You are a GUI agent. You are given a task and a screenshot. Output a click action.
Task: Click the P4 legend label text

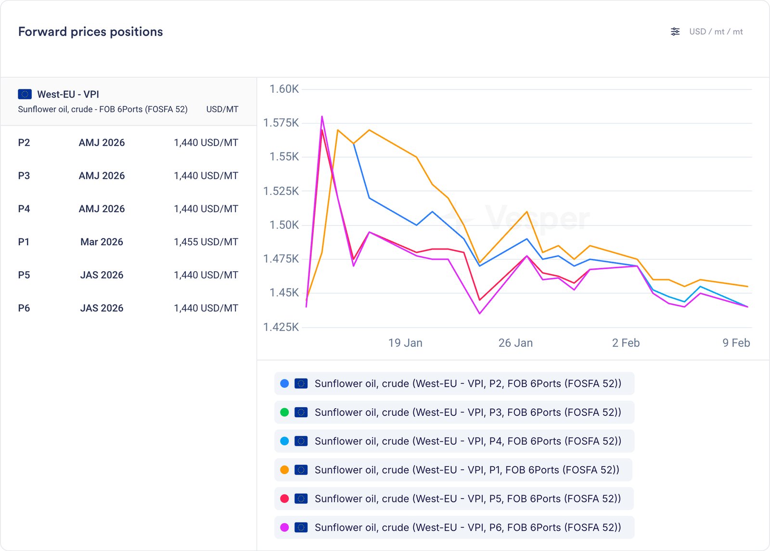467,441
